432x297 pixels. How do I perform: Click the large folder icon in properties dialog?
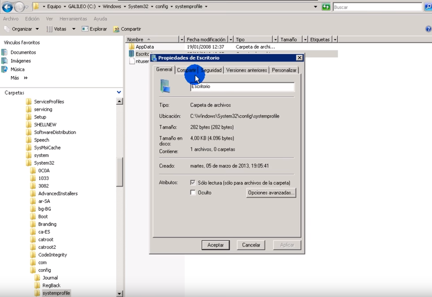165,86
